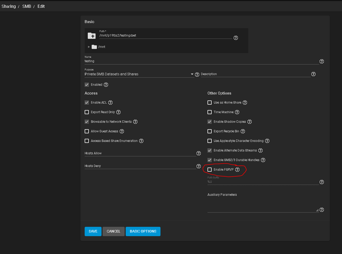Open help icon next to Use as Home Share

click(x=245, y=103)
